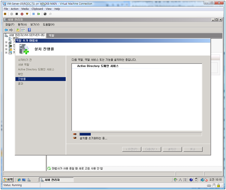
Task: Click the refresh-disabled notice at bottom
Action: pos(77,168)
